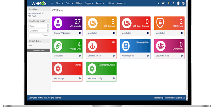Click the advanced search text field
The width and height of the screenshot is (214, 107).
click(35, 35)
